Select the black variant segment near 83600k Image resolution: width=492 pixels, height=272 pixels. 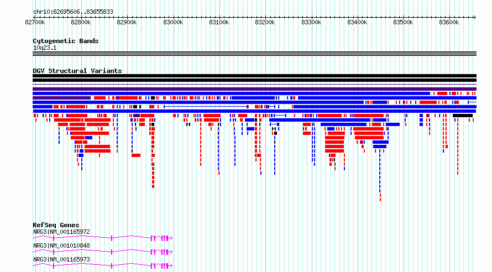pyautogui.click(x=463, y=116)
